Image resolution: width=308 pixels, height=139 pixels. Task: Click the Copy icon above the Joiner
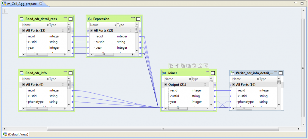(x=183, y=66)
